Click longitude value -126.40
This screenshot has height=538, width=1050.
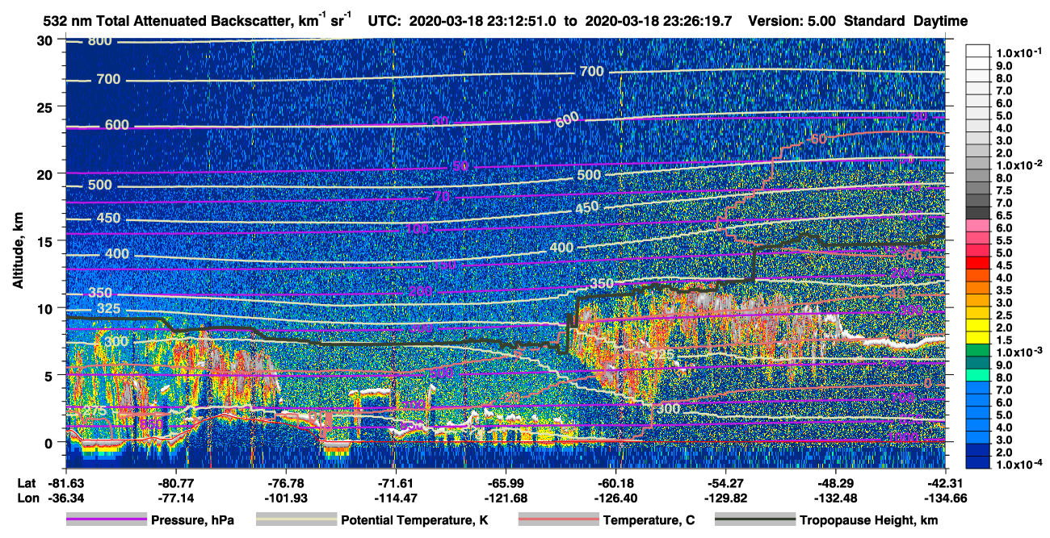(615, 497)
